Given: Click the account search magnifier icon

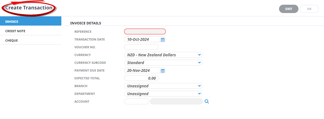Looking at the screenshot, I should point(207,102).
